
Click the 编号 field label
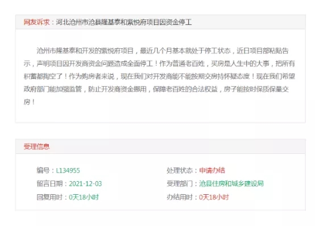(43, 170)
